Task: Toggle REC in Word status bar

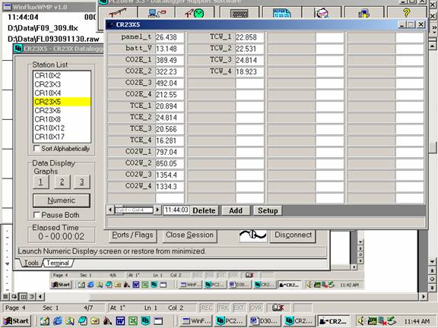Action: click(206, 307)
